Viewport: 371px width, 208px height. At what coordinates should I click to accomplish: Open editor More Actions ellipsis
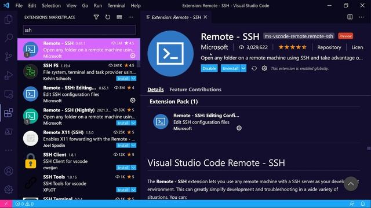[361, 17]
